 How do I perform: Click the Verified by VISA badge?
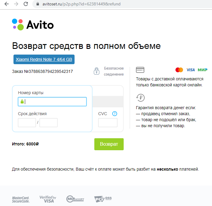point(48,199)
